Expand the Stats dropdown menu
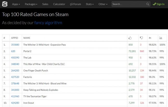The image size is (168, 107). (90, 4)
